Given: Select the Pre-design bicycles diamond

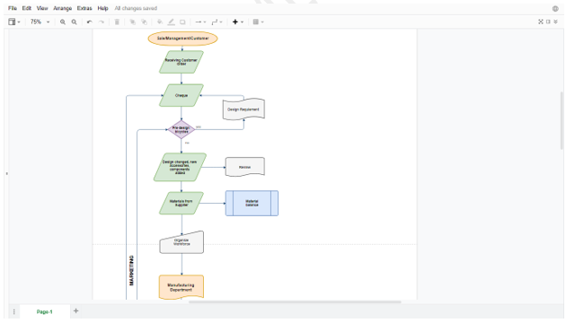Looking at the screenshot, I should pyautogui.click(x=181, y=129).
